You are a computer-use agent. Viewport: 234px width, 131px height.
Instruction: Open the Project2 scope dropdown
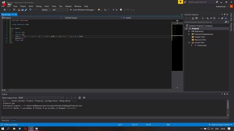[31, 18]
